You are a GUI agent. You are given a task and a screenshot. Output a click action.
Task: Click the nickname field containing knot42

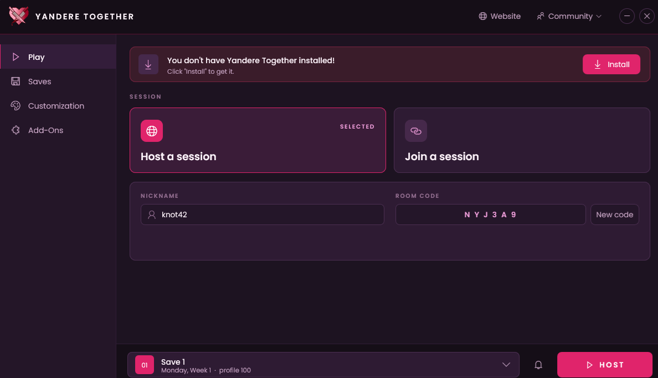263,214
